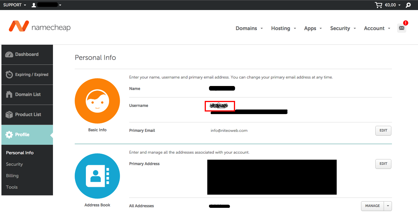Screen dimensions: 418x215
Task: Click the All Addresses label
Action: pyautogui.click(x=141, y=206)
